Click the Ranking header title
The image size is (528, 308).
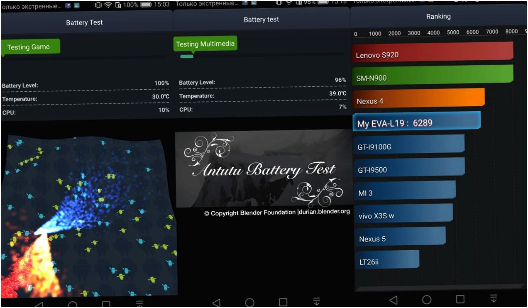pyautogui.click(x=438, y=17)
